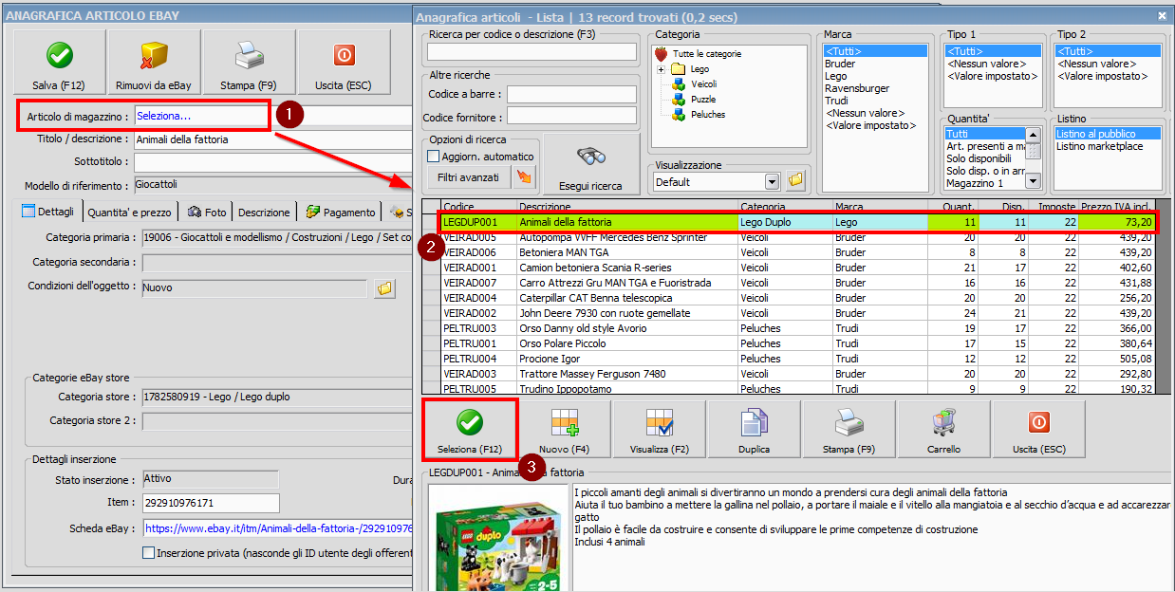Click Stampa (F9) in the eBay article window
This screenshot has height=592, width=1175.
[x=249, y=63]
